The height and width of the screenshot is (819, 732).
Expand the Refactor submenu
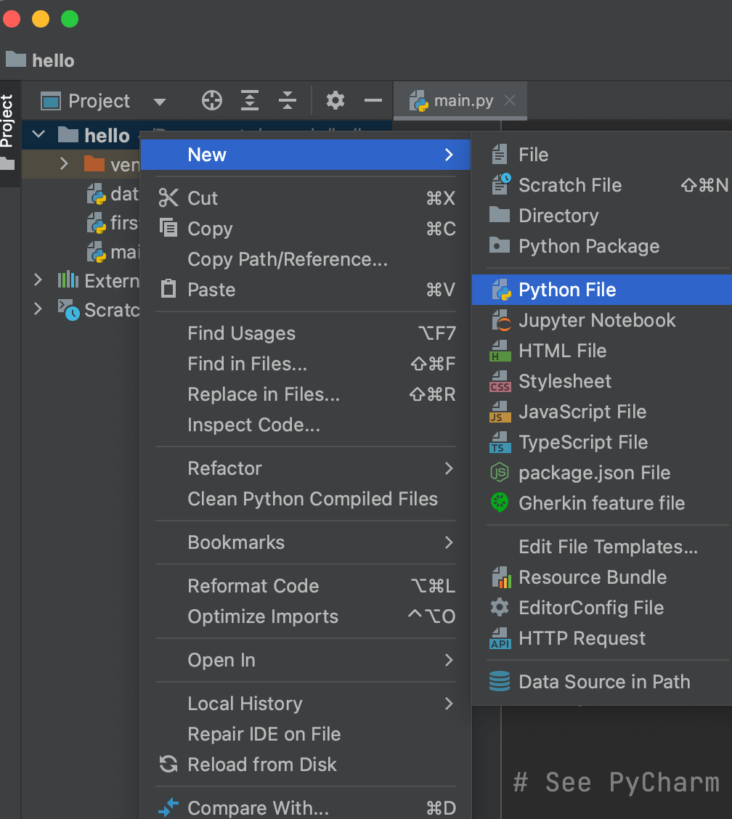(306, 468)
